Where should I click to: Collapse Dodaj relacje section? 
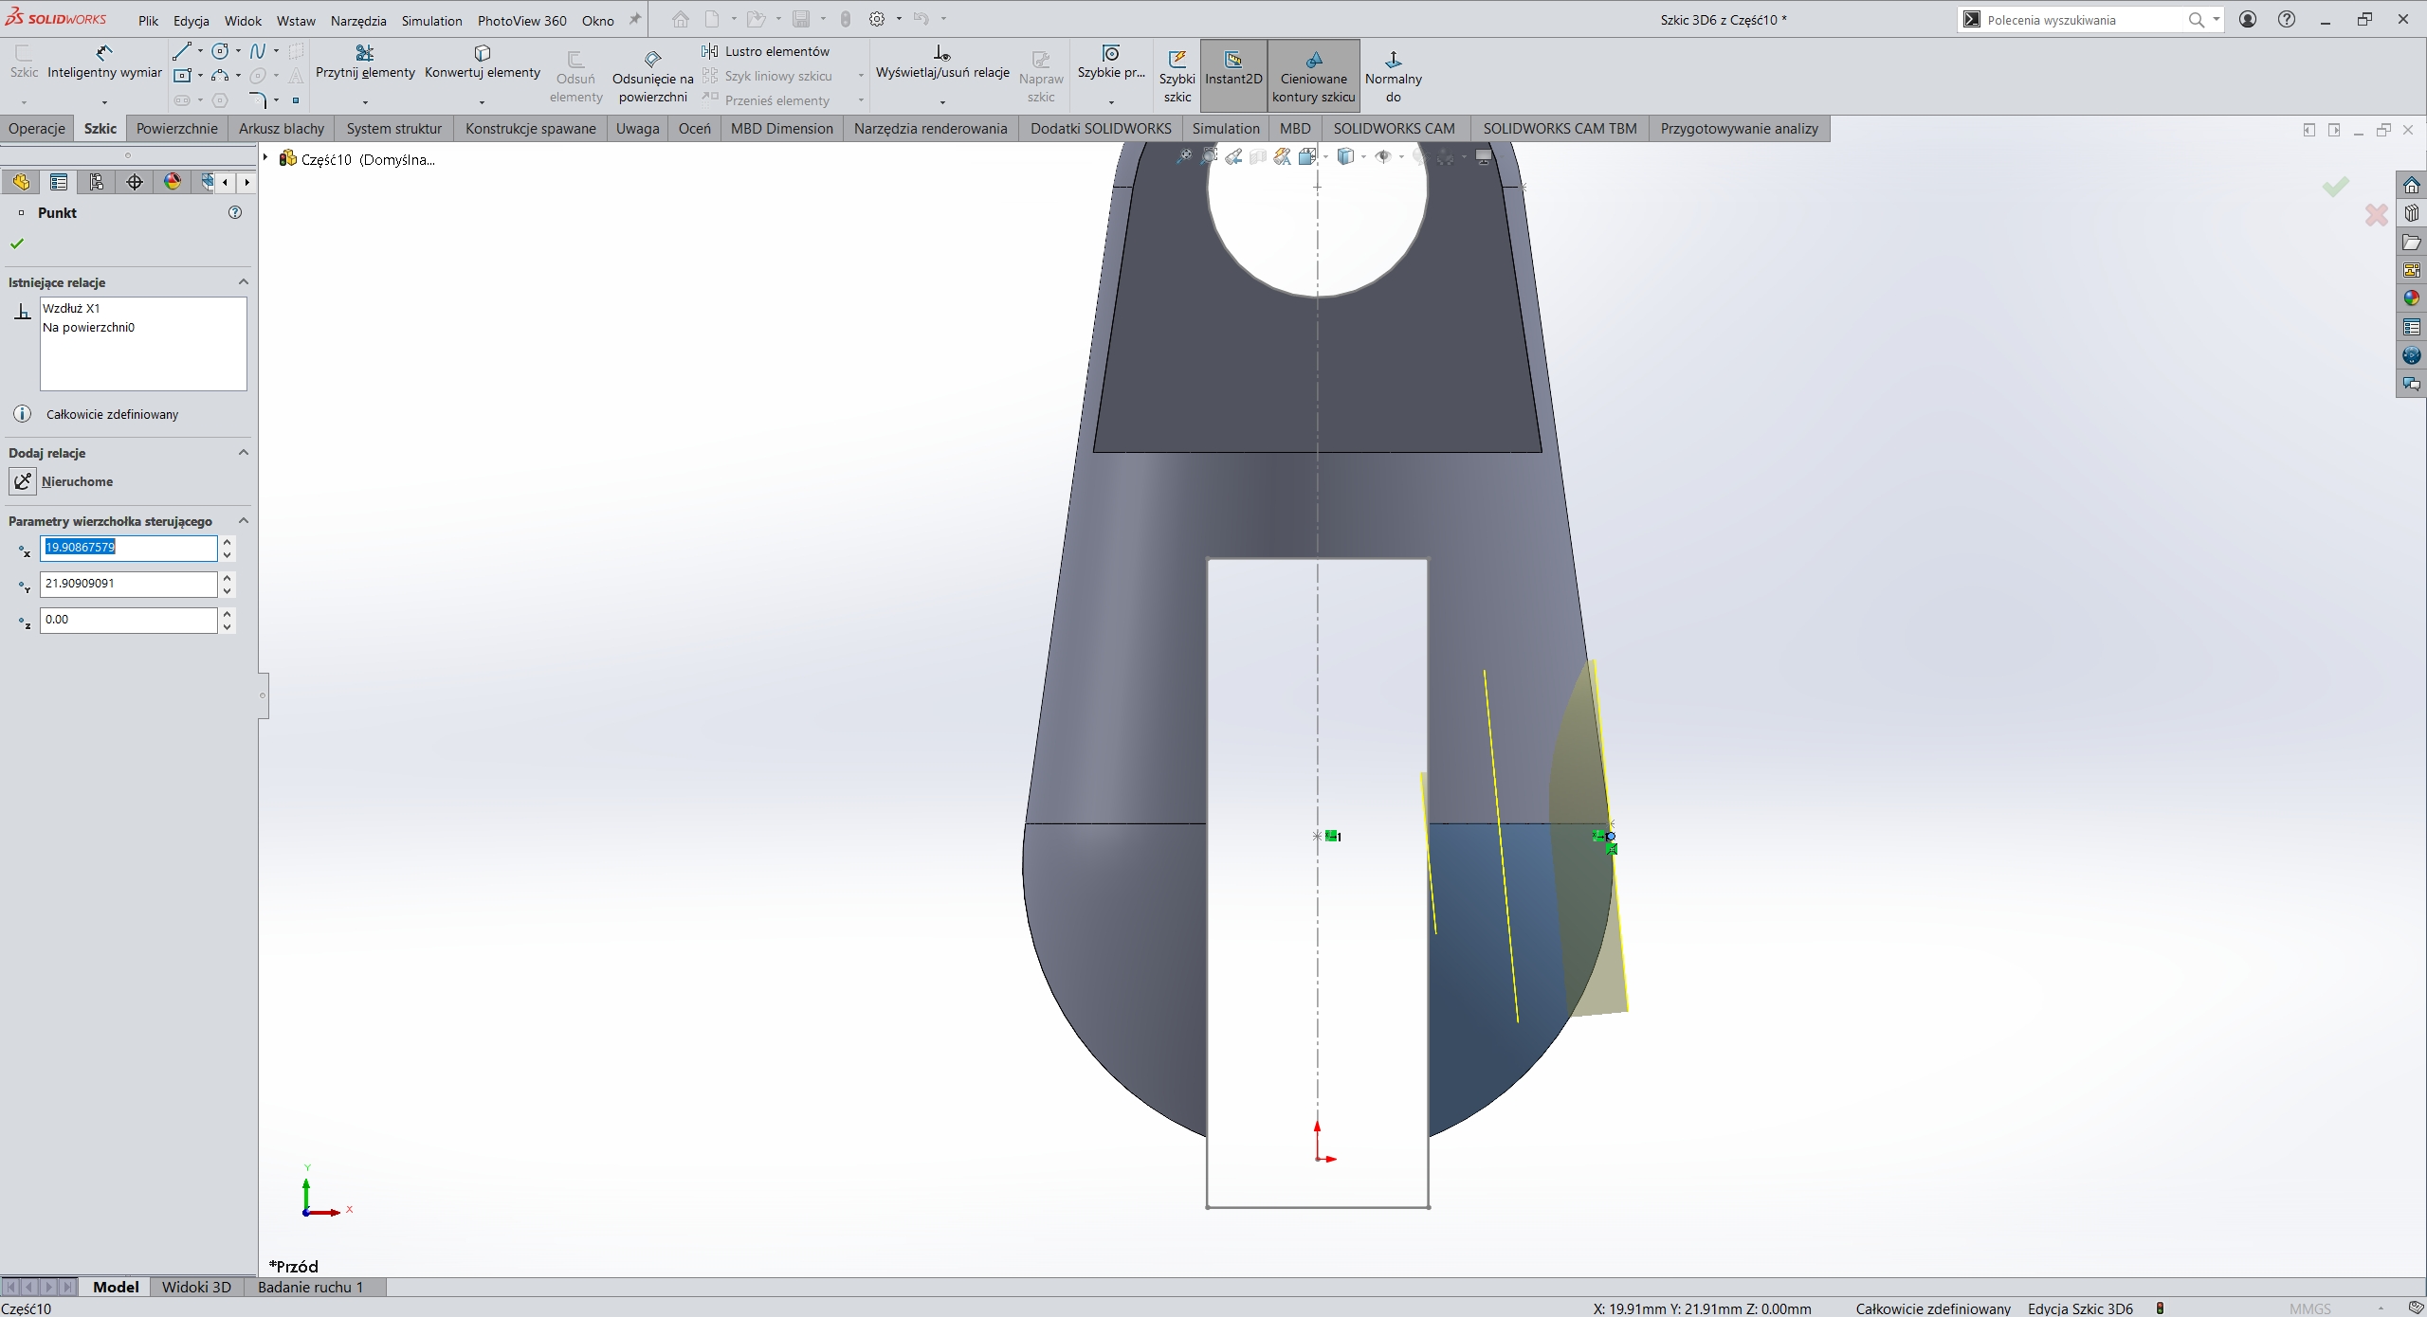(243, 453)
